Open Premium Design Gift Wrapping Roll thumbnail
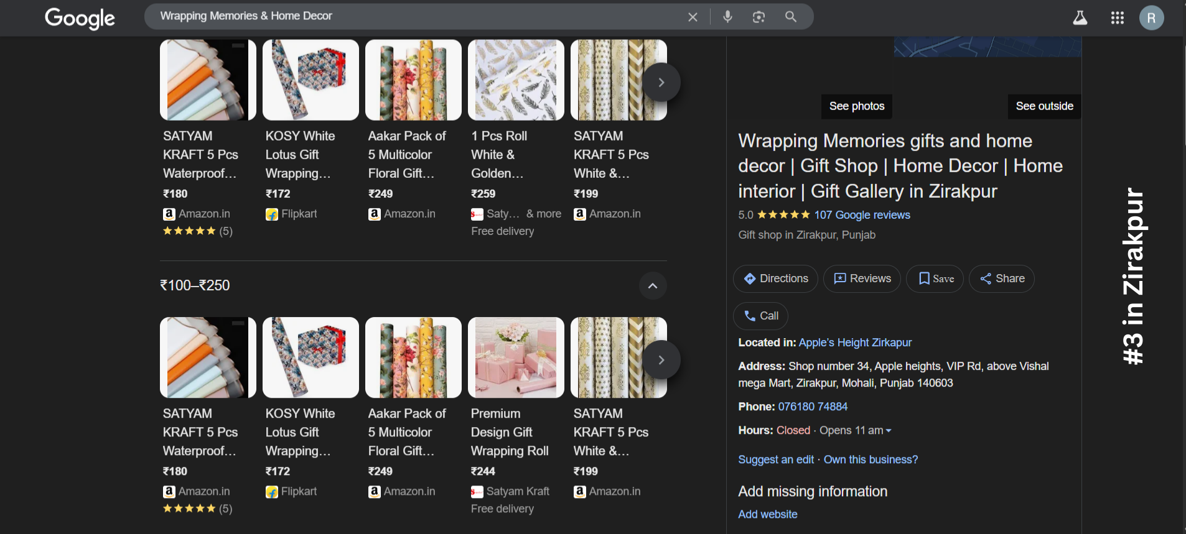The image size is (1186, 534). coord(516,357)
